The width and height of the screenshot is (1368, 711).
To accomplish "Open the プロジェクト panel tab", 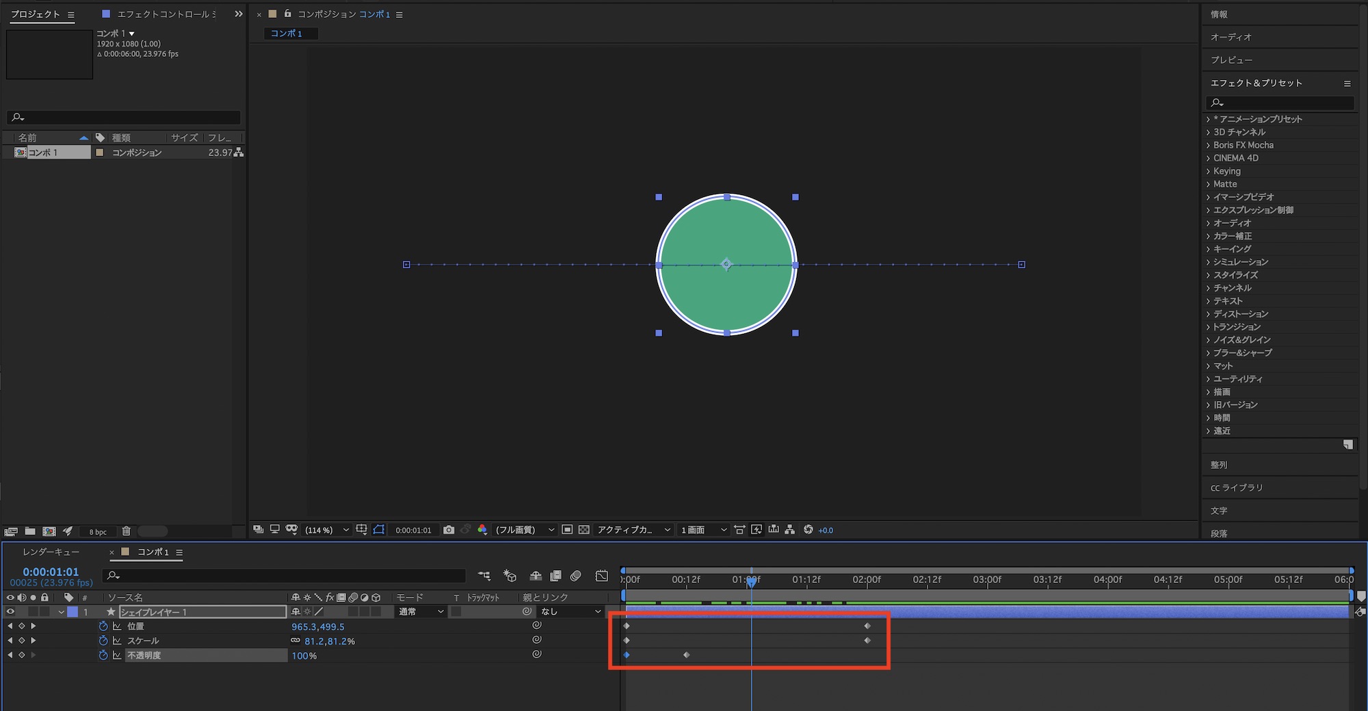I will tap(36, 14).
